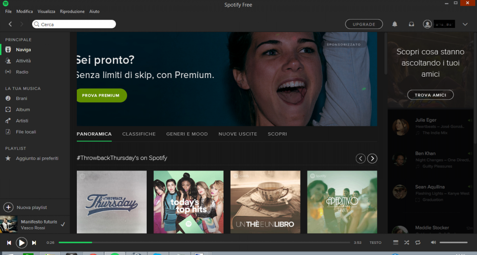This screenshot has height=255, width=477.
Task: Skip to the next track
Action: tap(34, 242)
